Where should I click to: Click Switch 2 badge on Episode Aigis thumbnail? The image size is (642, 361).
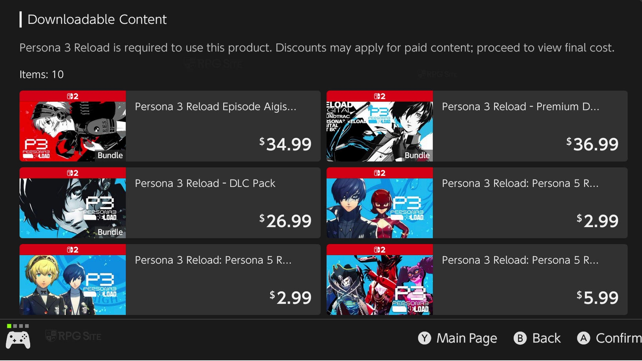pyautogui.click(x=73, y=96)
